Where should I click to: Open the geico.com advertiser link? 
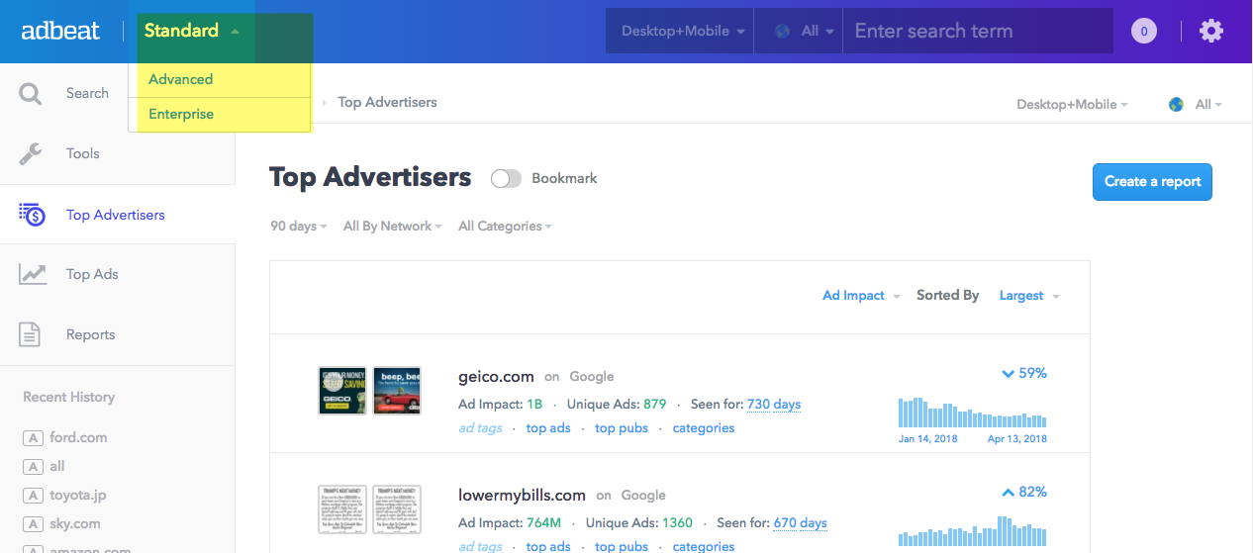(496, 376)
